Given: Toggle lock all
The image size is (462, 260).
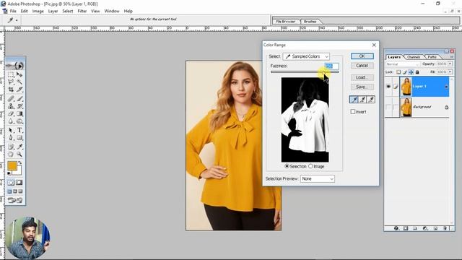Looking at the screenshot, I should 417,72.
